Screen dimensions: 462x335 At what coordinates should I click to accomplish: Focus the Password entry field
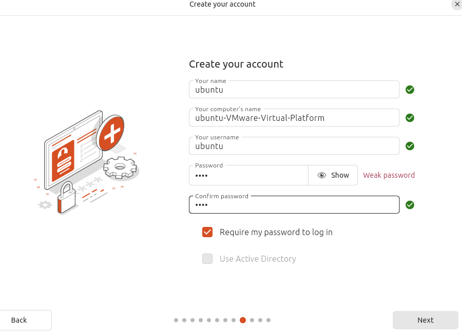(x=248, y=175)
